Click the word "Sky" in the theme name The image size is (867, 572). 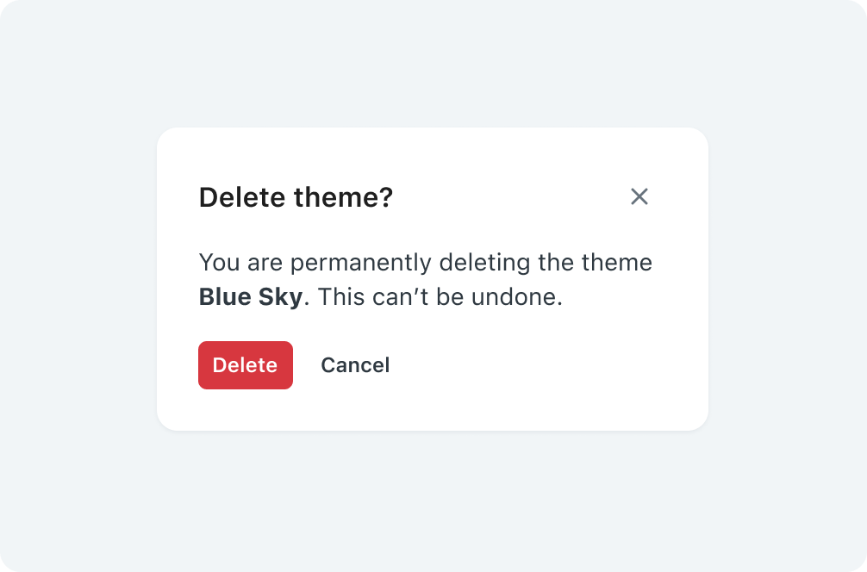(280, 297)
